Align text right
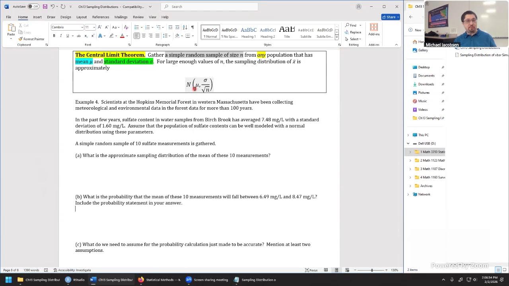This screenshot has width=509, height=286. coord(151,36)
